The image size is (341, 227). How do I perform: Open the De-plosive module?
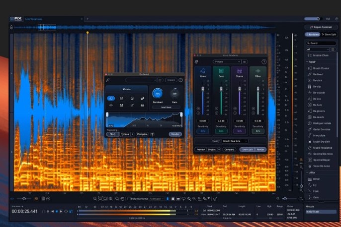pos(319,111)
